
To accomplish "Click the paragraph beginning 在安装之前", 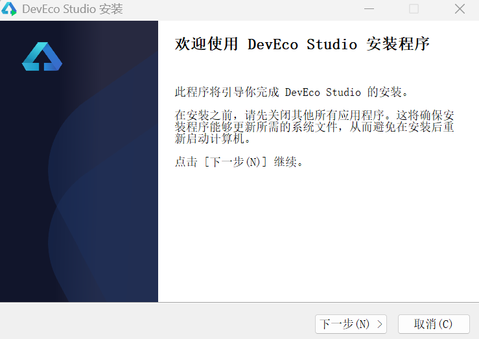I will pyautogui.click(x=314, y=127).
